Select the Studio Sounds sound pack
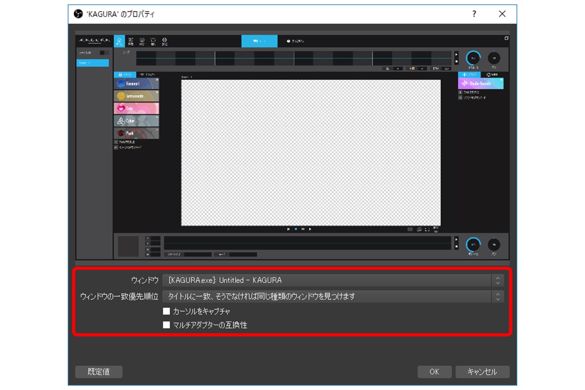Screen dimensions: 585x390 [481, 83]
